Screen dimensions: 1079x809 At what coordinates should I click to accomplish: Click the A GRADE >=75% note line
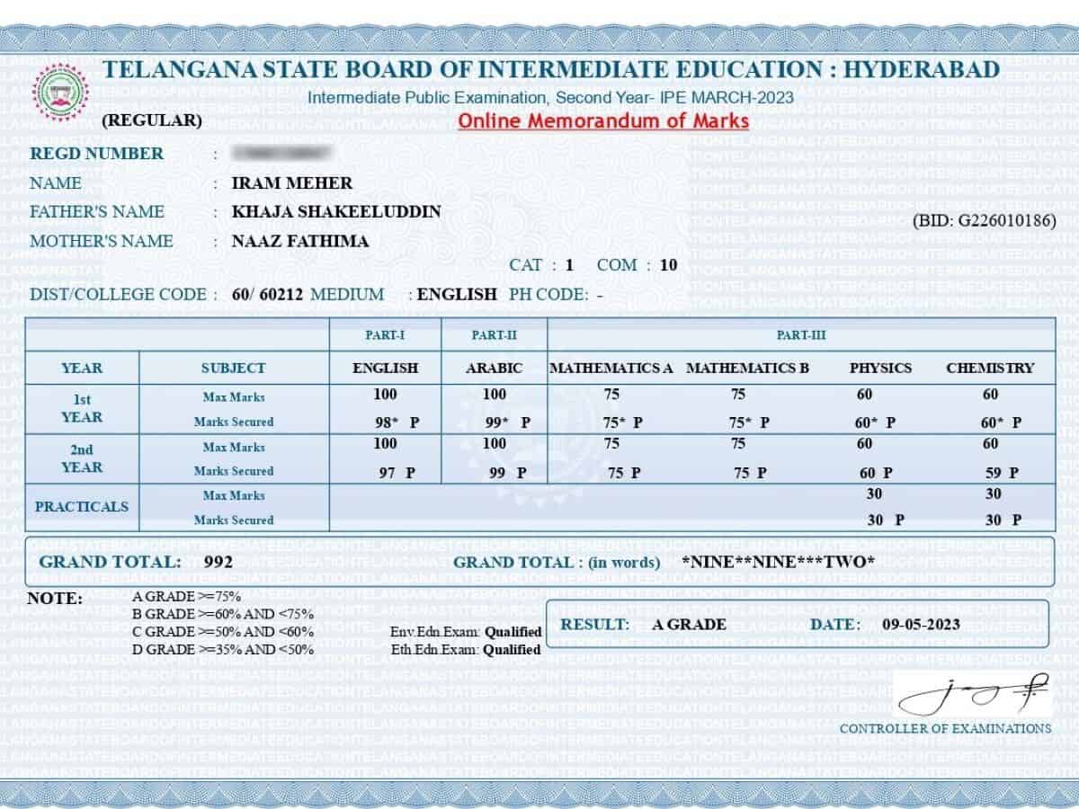[186, 596]
